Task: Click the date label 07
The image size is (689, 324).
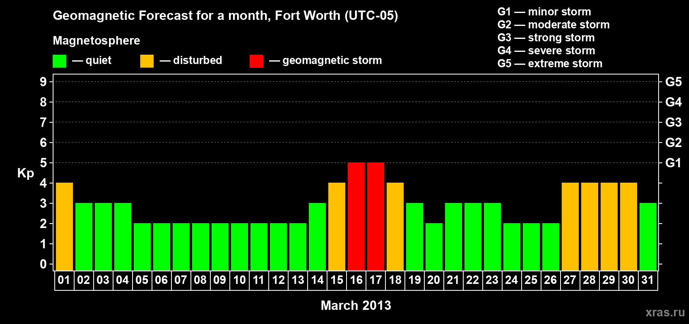Action: (181, 280)
